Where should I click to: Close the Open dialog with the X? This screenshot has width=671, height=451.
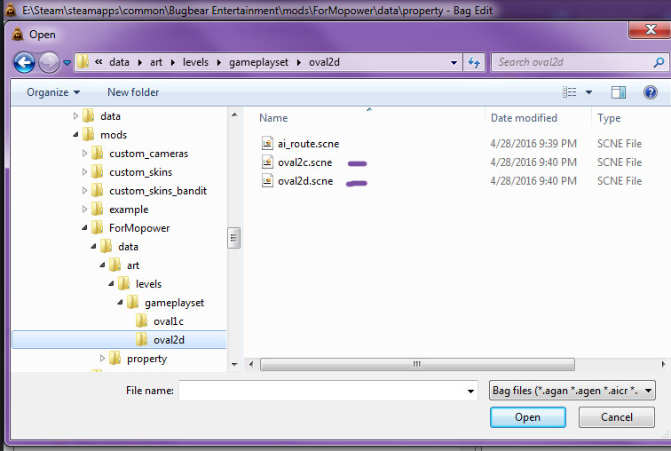651,29
